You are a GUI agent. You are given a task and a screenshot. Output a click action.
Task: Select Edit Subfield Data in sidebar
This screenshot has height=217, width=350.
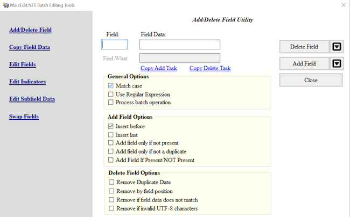point(32,99)
